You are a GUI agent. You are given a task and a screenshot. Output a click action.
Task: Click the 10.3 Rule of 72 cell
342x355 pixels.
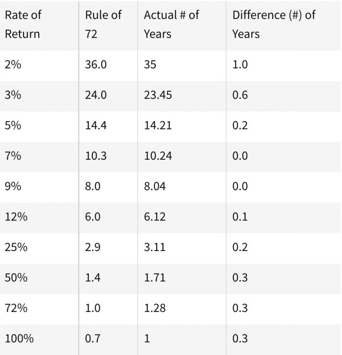pyautogui.click(x=96, y=156)
